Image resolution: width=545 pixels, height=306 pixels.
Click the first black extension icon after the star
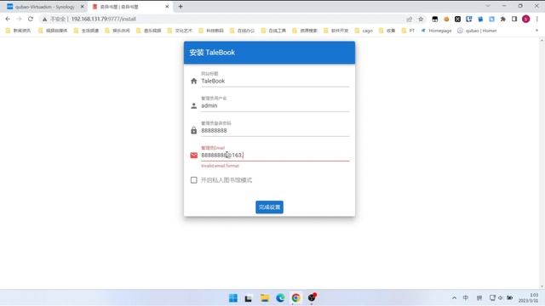435,19
